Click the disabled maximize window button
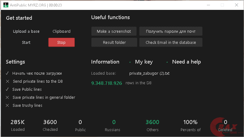The width and height of the screenshot is (244, 137). 222,5
